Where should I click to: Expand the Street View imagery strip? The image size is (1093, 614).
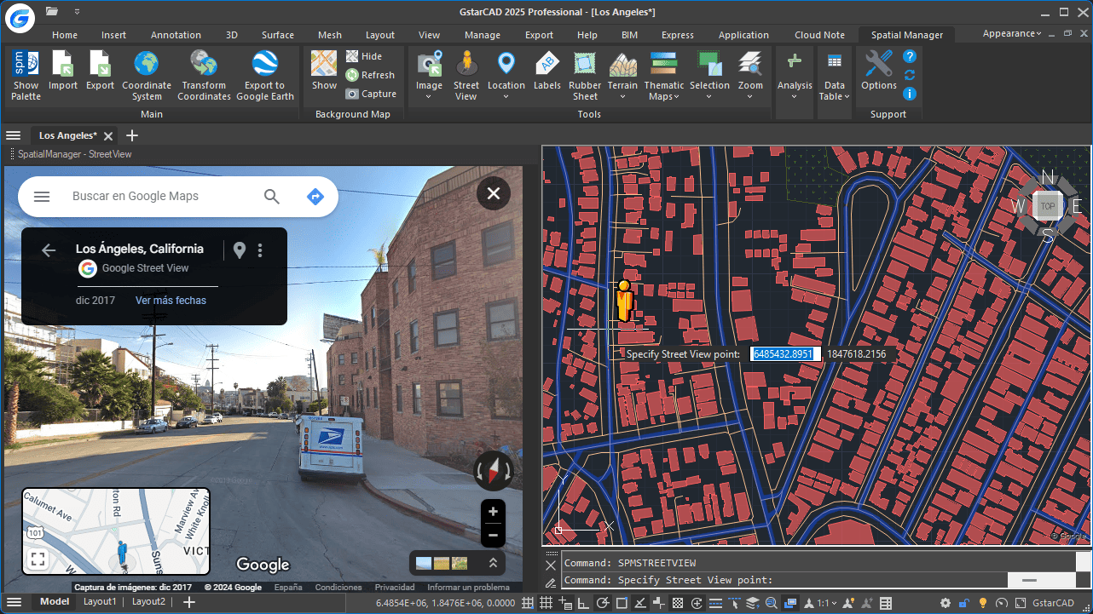click(493, 563)
